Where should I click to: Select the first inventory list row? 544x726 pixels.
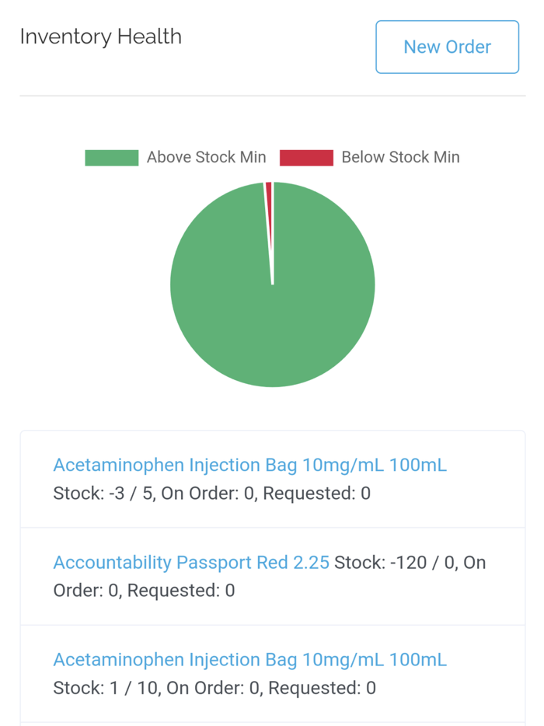[x=272, y=479]
